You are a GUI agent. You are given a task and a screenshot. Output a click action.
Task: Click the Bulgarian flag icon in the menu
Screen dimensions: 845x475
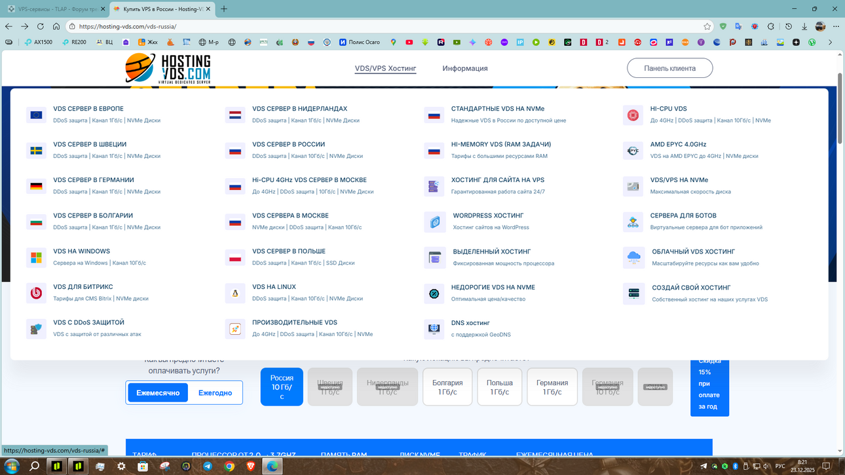36,222
